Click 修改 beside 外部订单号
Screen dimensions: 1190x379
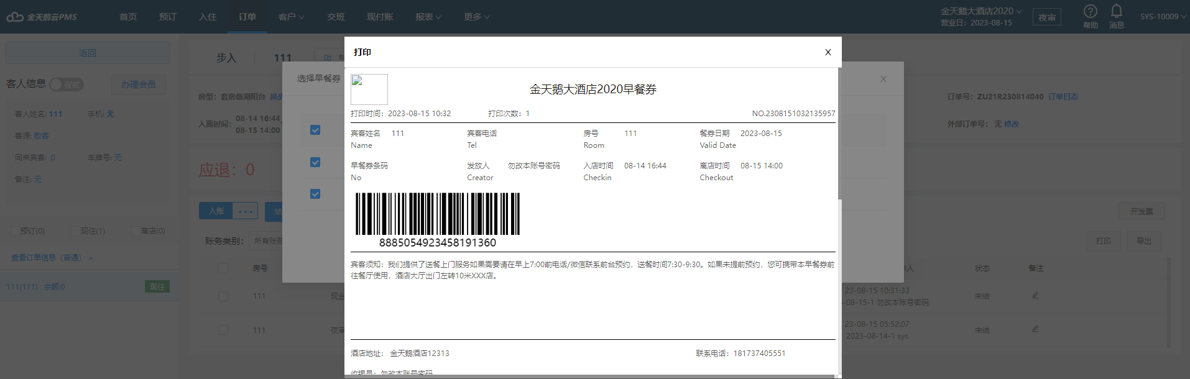tap(1012, 124)
